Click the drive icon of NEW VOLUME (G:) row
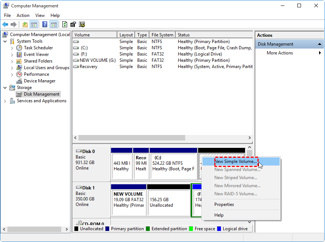This screenshot has width=325, height=242. pyautogui.click(x=76, y=60)
